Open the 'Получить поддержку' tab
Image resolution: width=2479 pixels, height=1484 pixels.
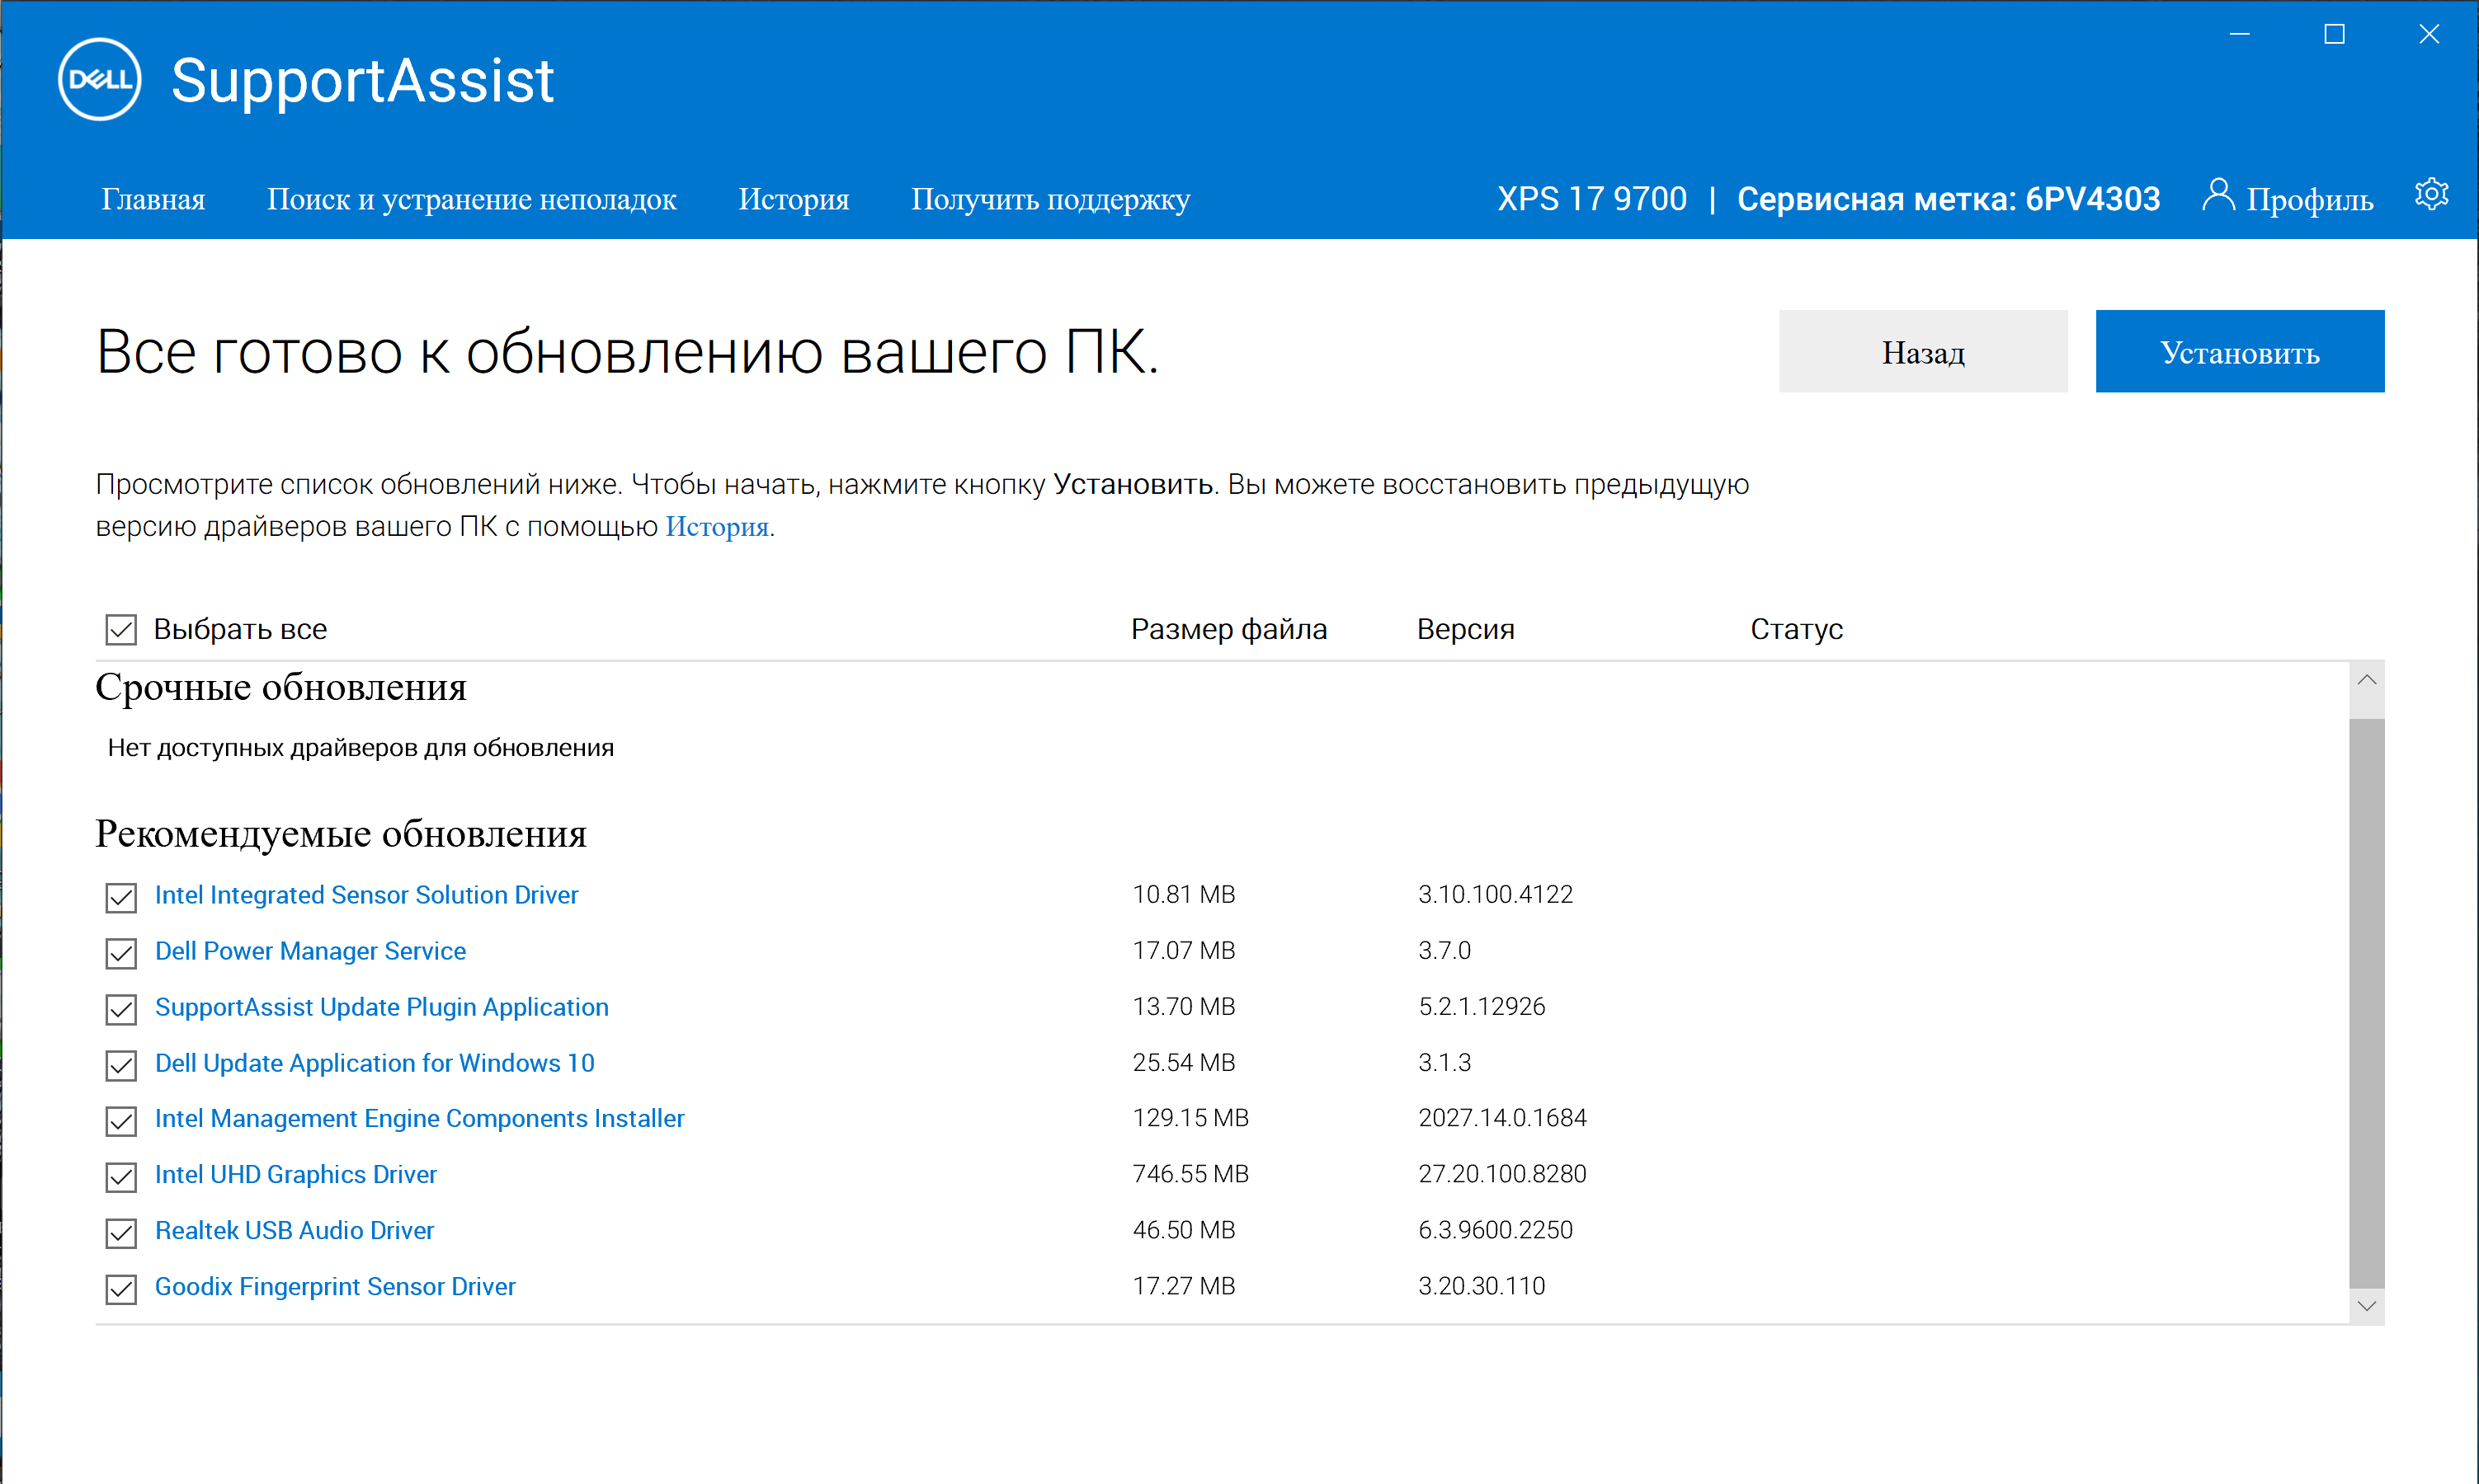point(1050,199)
